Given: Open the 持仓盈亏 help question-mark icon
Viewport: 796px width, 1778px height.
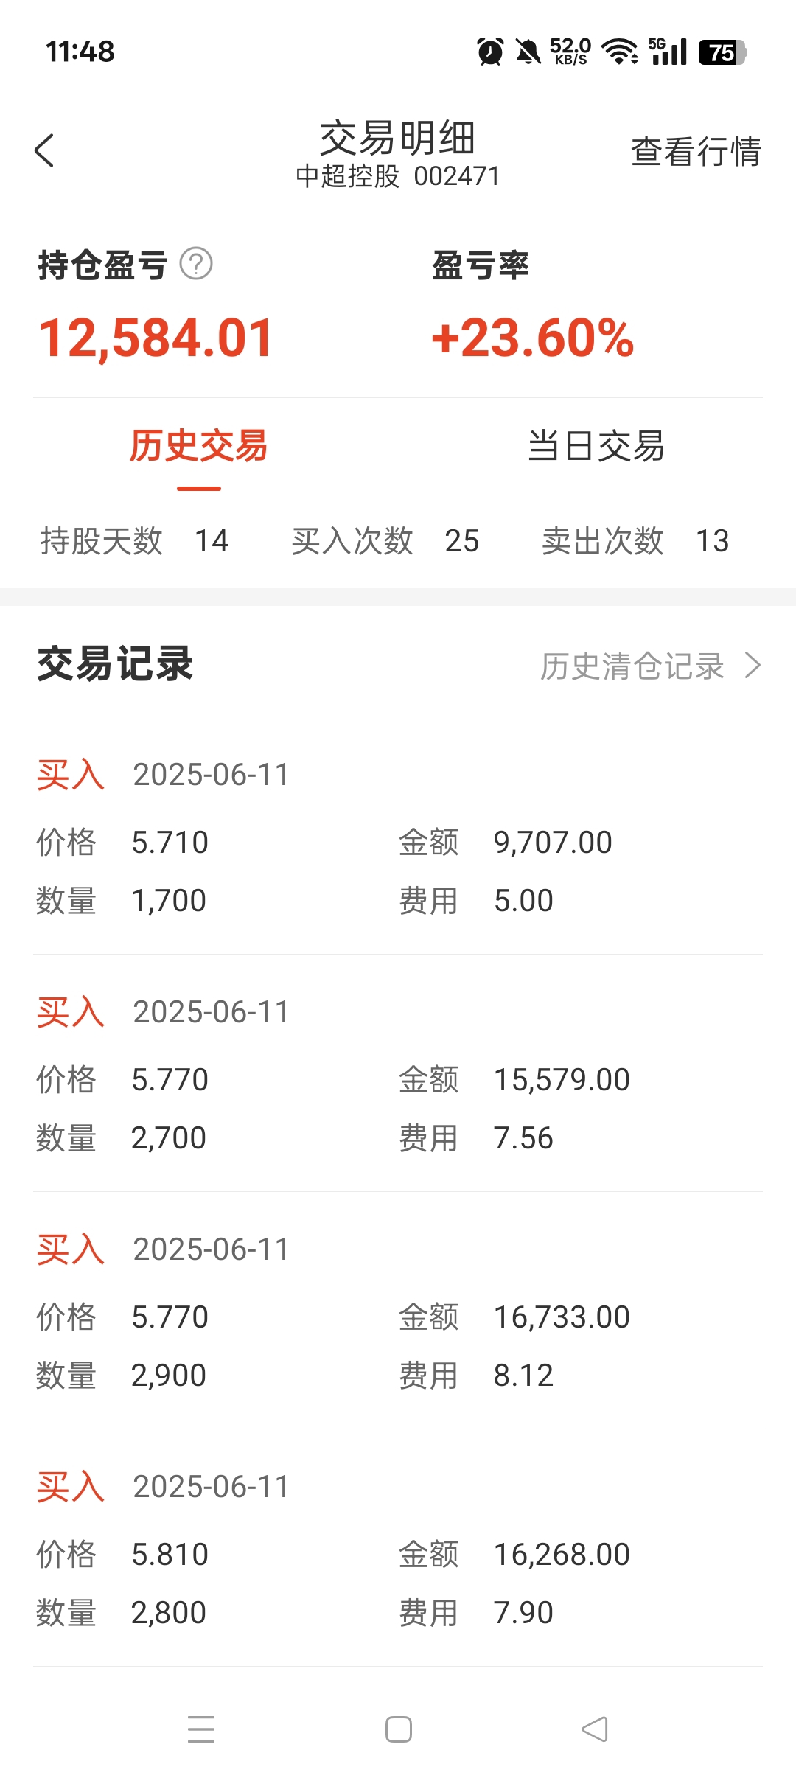Looking at the screenshot, I should 196,264.
